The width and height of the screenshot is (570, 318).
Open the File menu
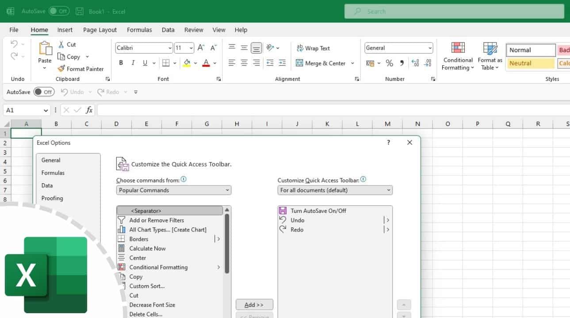pos(14,30)
